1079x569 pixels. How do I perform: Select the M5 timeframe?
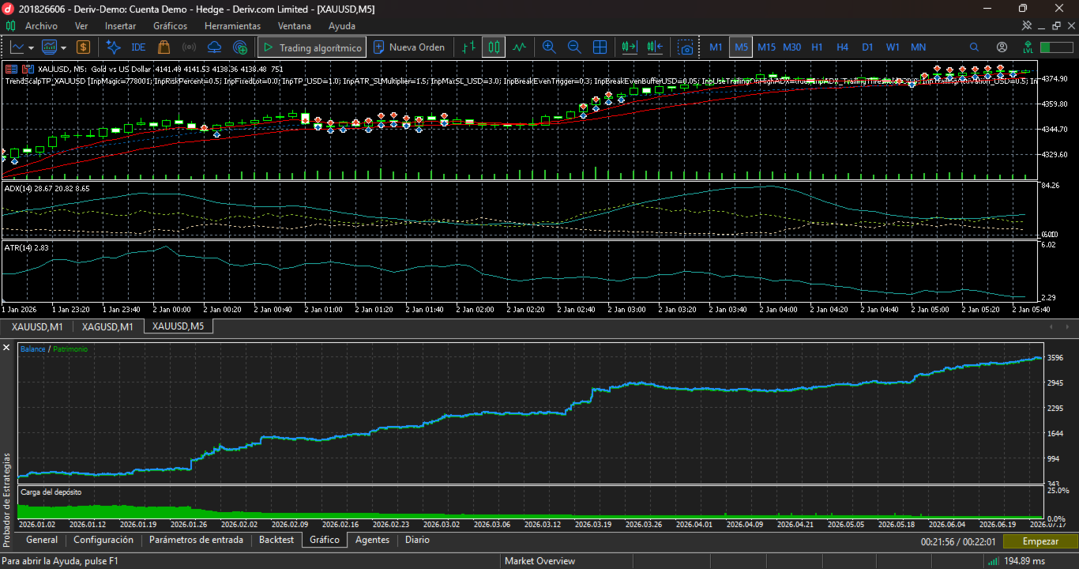(741, 47)
